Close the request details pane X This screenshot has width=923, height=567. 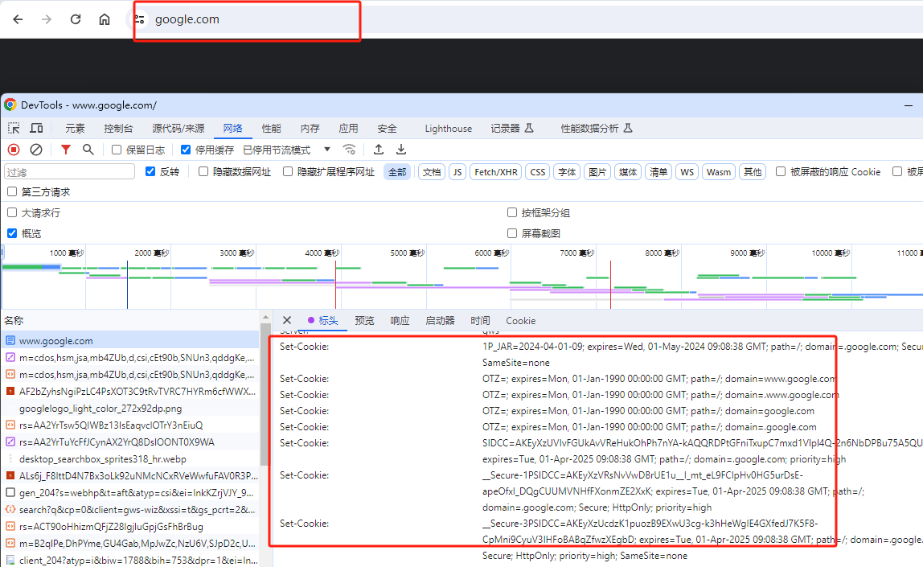[x=287, y=320]
